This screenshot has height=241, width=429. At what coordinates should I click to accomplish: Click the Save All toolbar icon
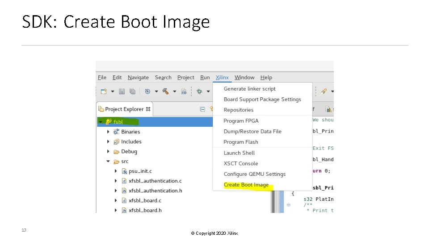click(132, 91)
